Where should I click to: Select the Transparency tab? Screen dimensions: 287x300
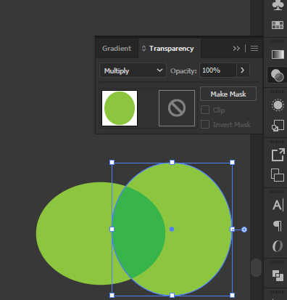pyautogui.click(x=172, y=49)
